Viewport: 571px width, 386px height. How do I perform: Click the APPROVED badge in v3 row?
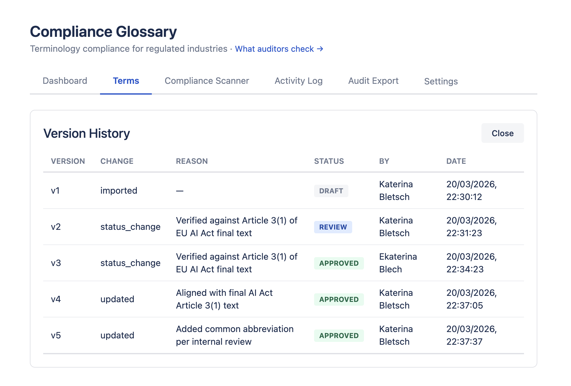tap(339, 263)
